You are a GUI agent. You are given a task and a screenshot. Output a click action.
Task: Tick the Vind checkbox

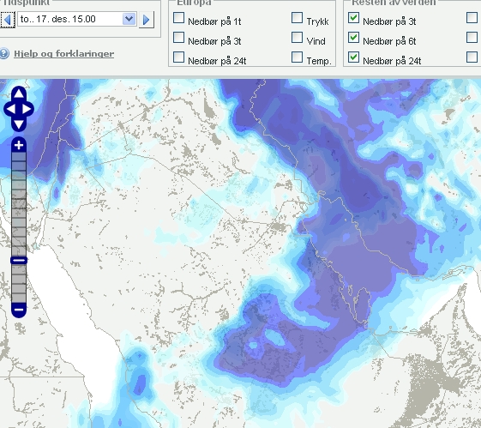click(297, 38)
